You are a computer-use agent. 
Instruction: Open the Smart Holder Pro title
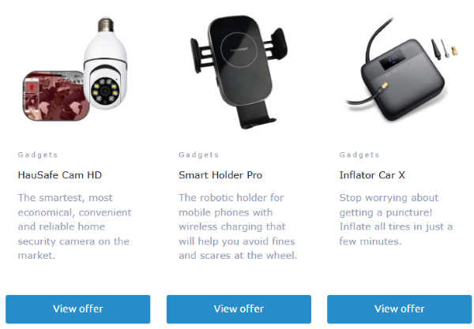(220, 175)
